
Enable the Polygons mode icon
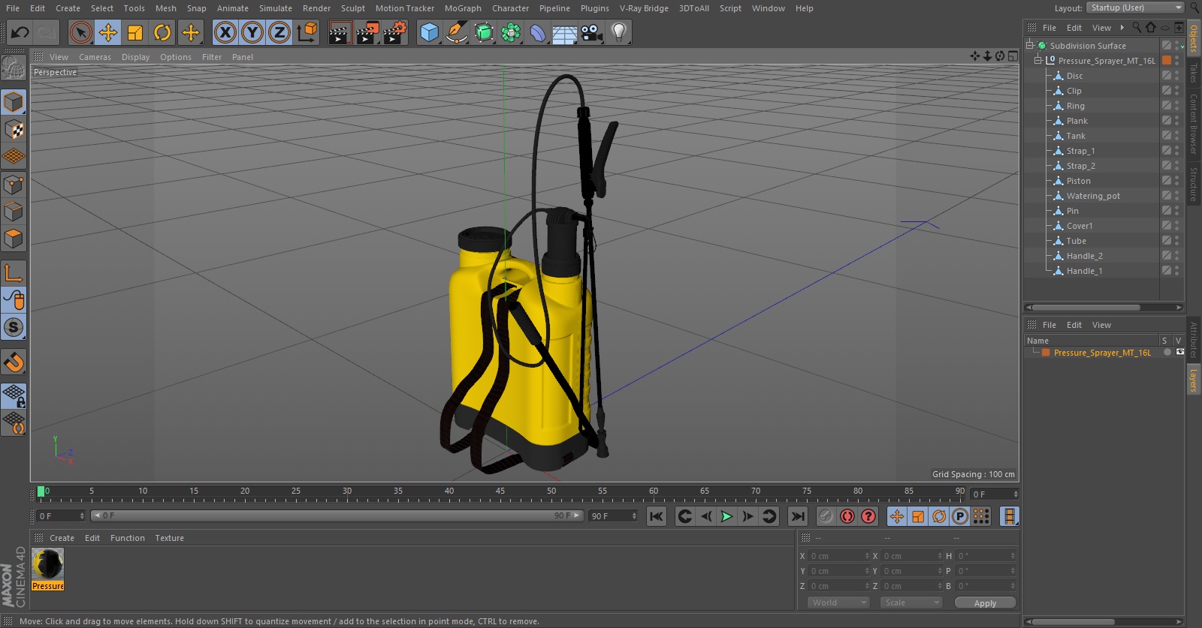click(x=14, y=239)
